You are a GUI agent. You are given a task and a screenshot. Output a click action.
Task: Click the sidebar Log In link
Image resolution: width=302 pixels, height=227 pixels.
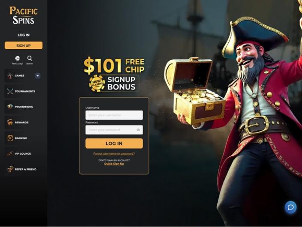coord(24,35)
